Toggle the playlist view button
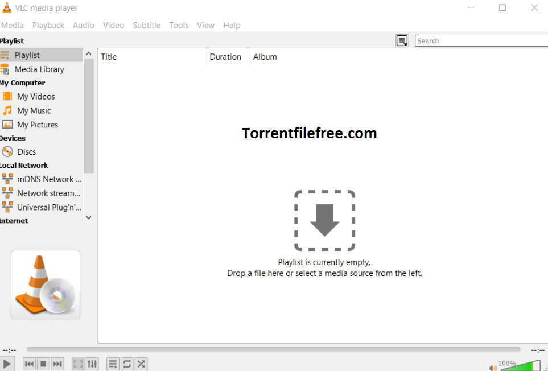The height and width of the screenshot is (371, 548). pos(113,364)
